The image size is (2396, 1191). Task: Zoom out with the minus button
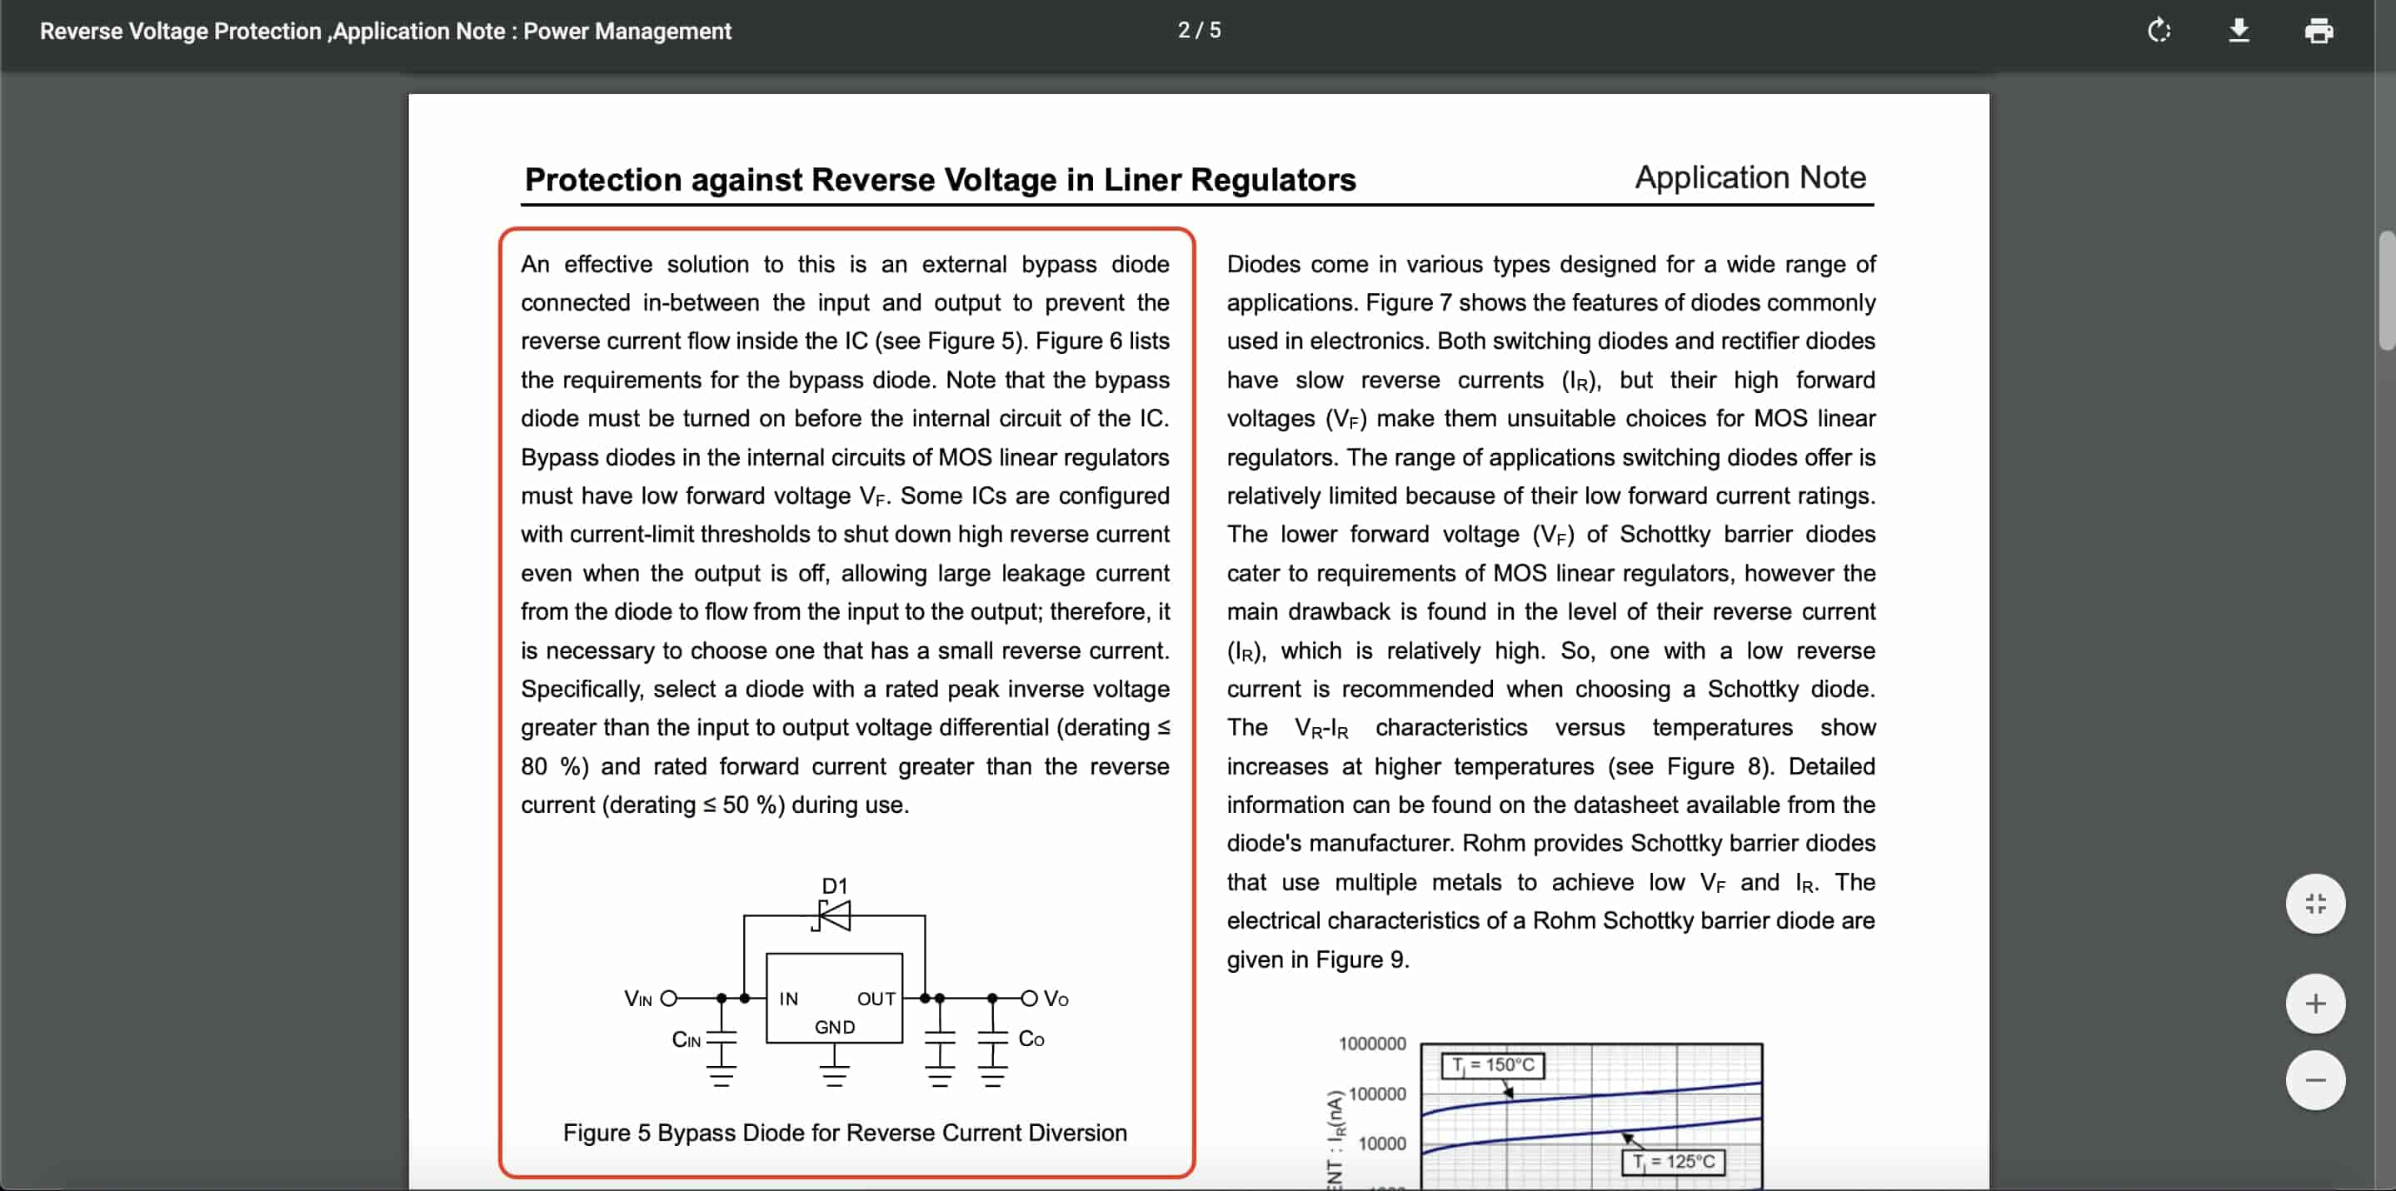(2315, 1080)
